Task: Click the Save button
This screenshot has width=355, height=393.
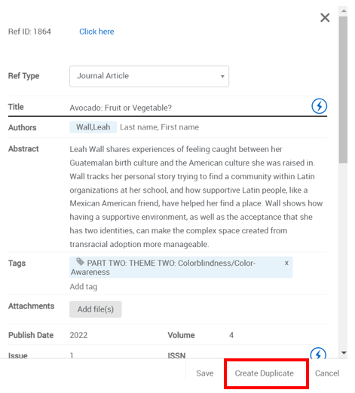Action: click(x=205, y=373)
